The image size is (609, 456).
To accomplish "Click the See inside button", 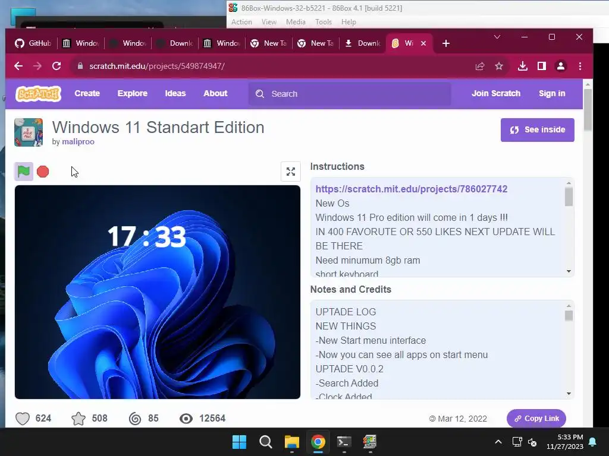I will pyautogui.click(x=537, y=130).
